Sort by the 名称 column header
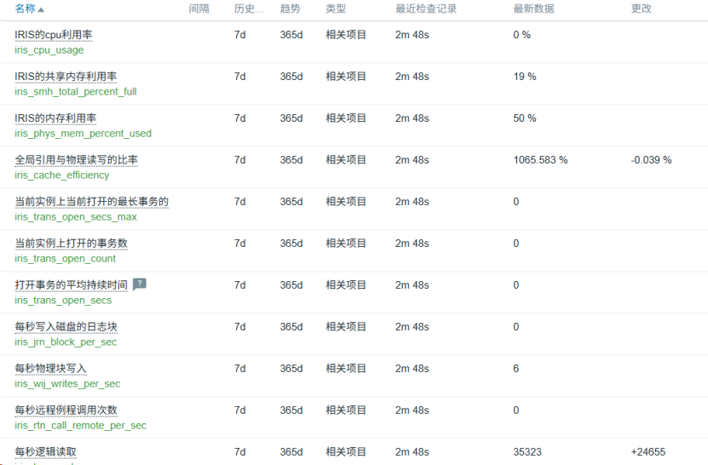This screenshot has width=708, height=465. click(29, 9)
